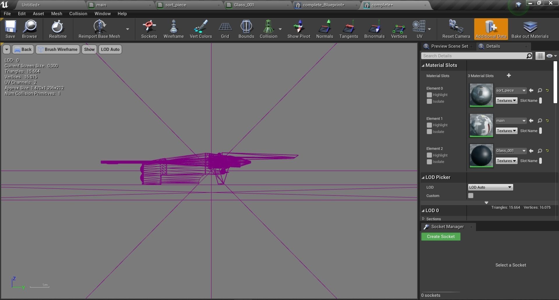The width and height of the screenshot is (559, 300).
Task: Show Vert Colors on the mesh
Action: pos(201,29)
